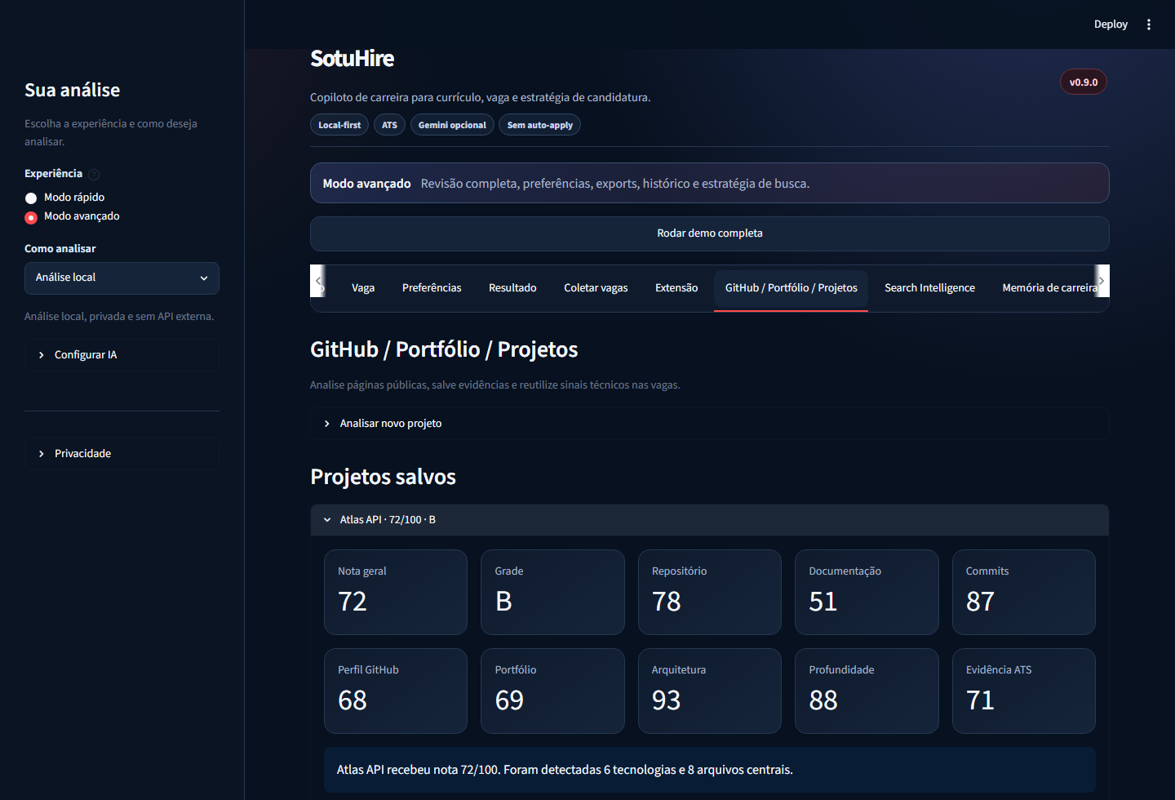
Task: Click the Profundidade 88 card
Action: [x=867, y=691]
